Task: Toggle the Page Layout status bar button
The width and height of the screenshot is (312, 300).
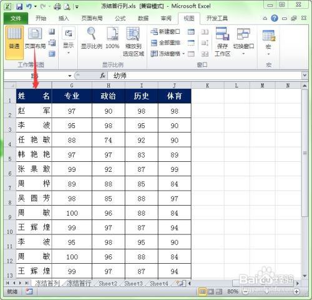Action: 211,291
